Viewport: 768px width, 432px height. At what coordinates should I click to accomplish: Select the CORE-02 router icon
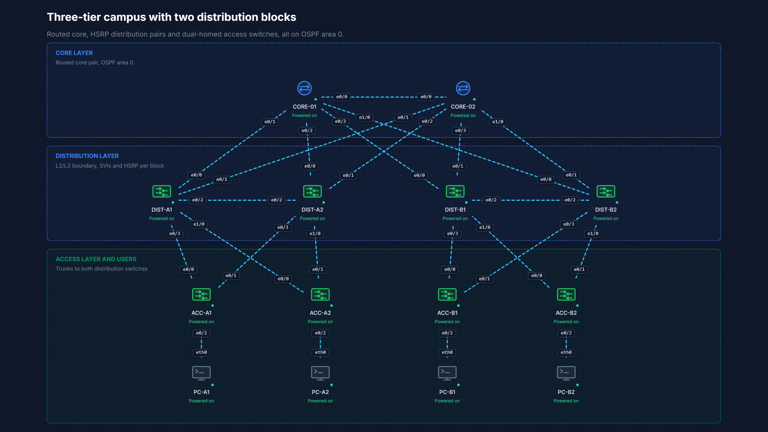463,88
